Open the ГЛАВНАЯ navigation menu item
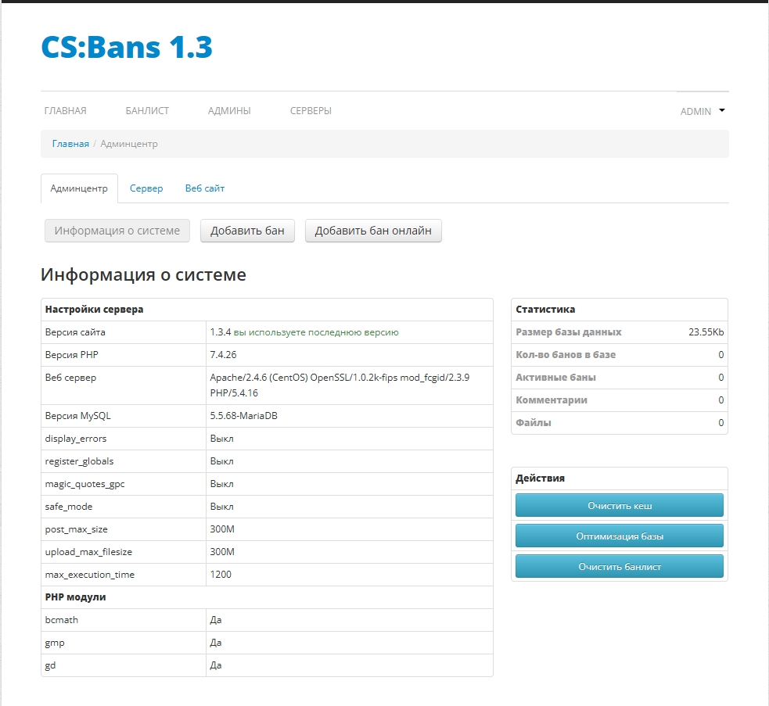The height and width of the screenshot is (706, 769). click(x=65, y=111)
